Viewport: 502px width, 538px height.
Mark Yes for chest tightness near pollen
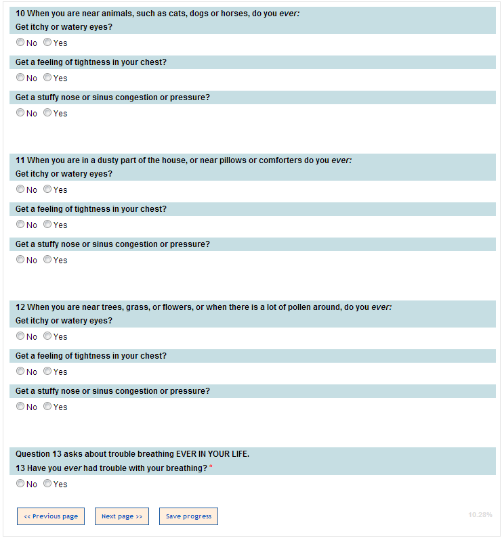[47, 372]
